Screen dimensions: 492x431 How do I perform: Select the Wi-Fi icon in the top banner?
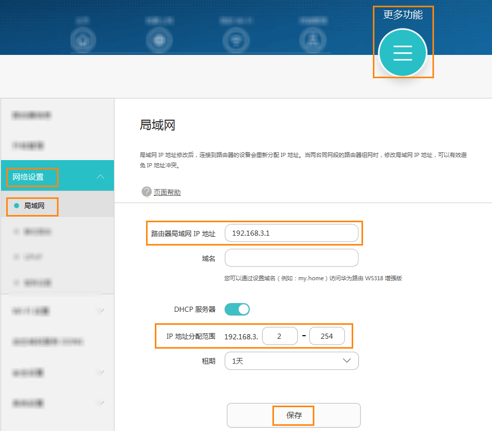click(x=236, y=39)
